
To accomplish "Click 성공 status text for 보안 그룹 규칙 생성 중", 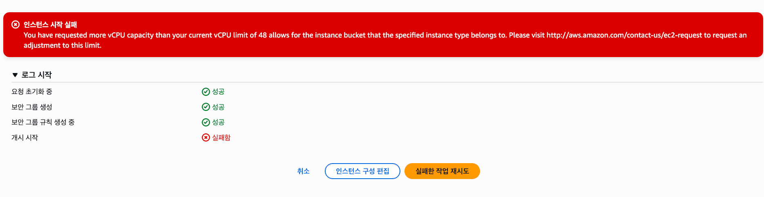I will [218, 122].
